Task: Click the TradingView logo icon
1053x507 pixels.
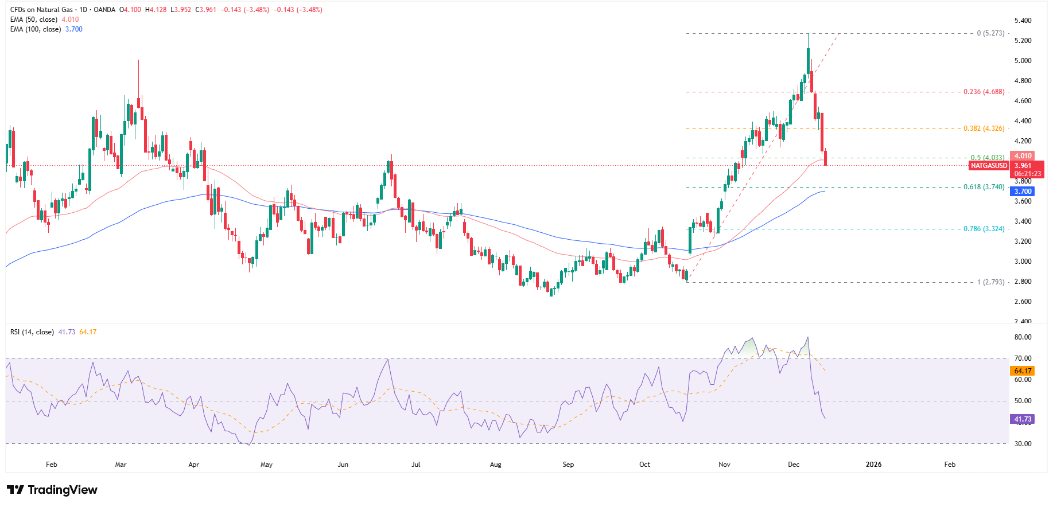Action: pos(15,490)
